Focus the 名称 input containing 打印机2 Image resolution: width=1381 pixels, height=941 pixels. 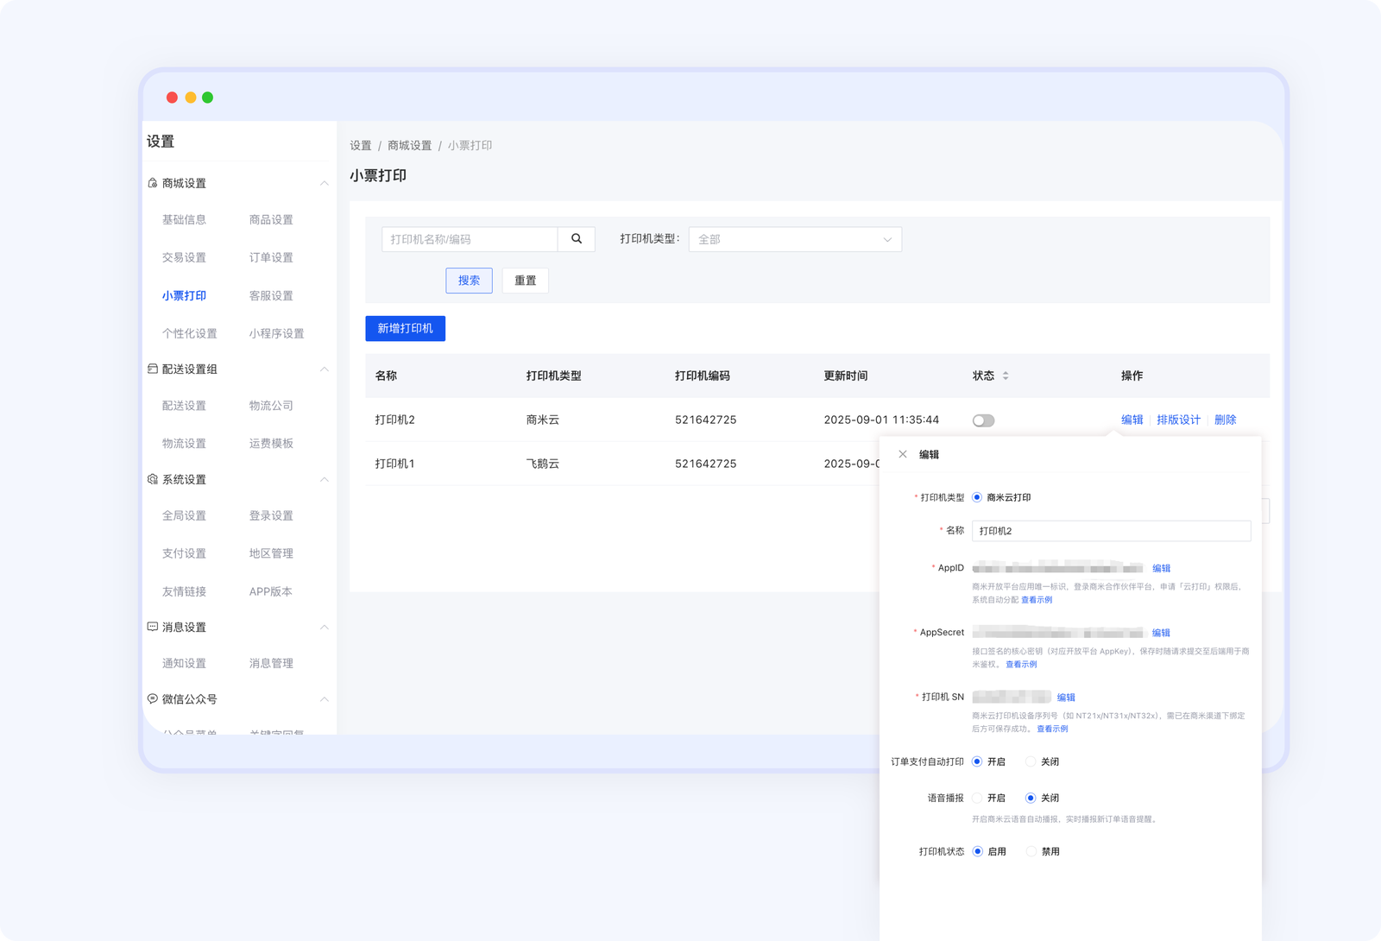click(x=1111, y=530)
